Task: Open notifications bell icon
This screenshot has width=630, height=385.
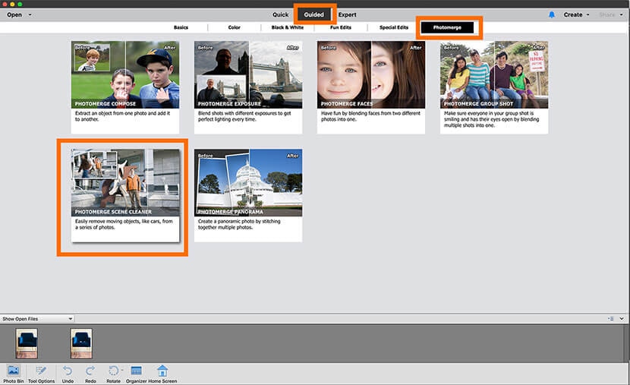Action: coord(551,14)
